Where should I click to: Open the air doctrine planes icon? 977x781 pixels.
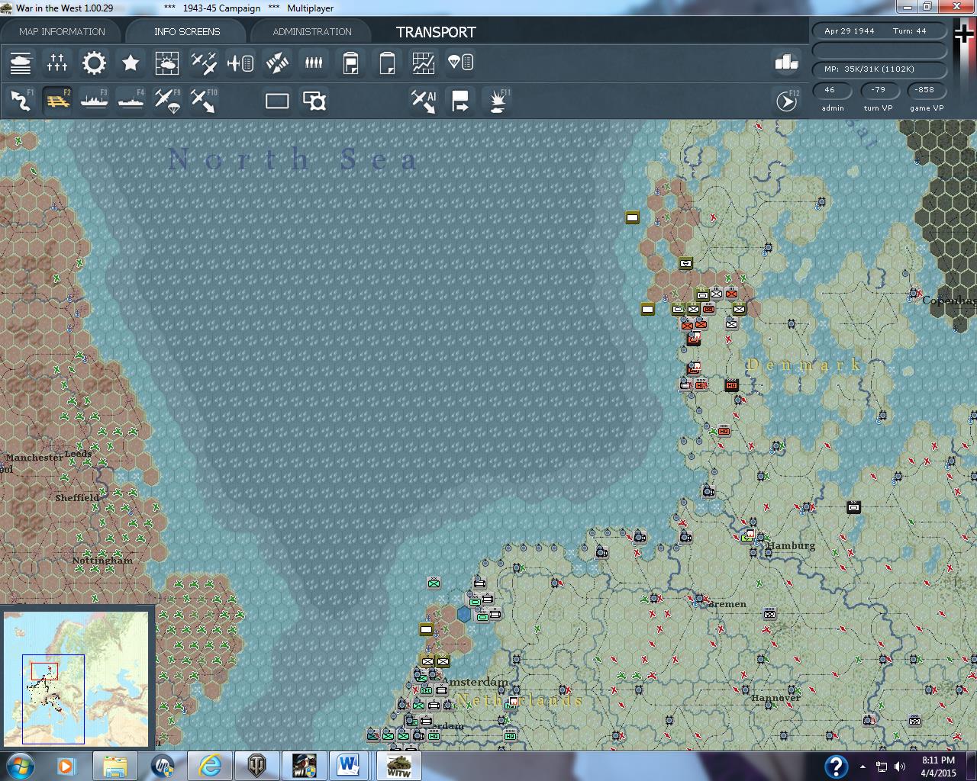pyautogui.click(x=204, y=63)
